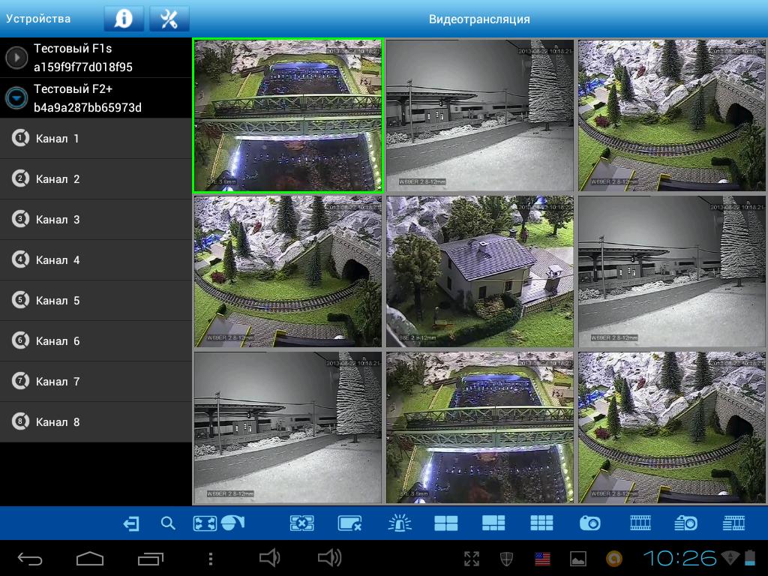Select the center house camera feed
The height and width of the screenshot is (576, 768).
[x=480, y=271]
